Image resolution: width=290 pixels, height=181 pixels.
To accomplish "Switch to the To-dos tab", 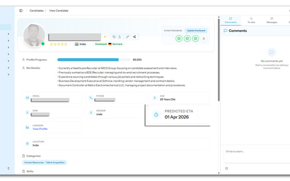I will (x=251, y=20).
